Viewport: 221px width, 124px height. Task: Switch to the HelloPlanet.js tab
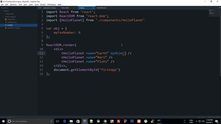click(102, 8)
